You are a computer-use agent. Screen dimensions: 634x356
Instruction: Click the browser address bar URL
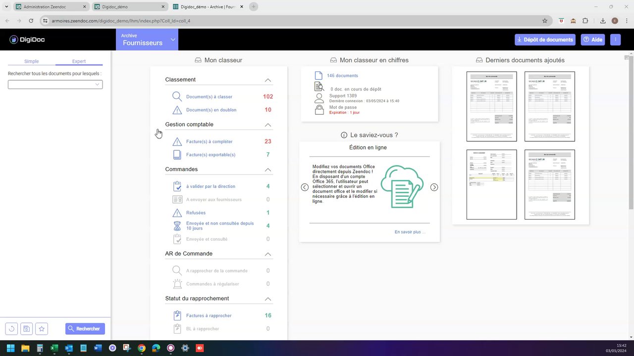[x=121, y=21]
